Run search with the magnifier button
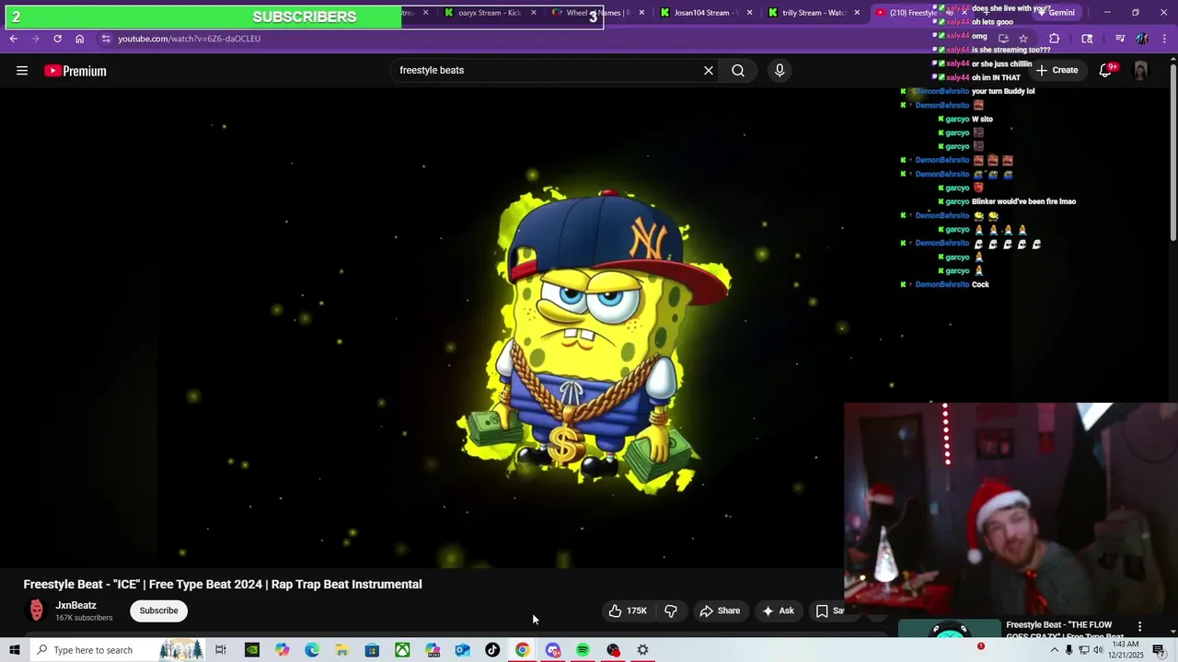The image size is (1178, 662). [x=738, y=70]
